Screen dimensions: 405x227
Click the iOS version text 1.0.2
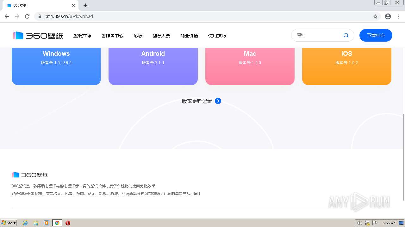pos(347,63)
